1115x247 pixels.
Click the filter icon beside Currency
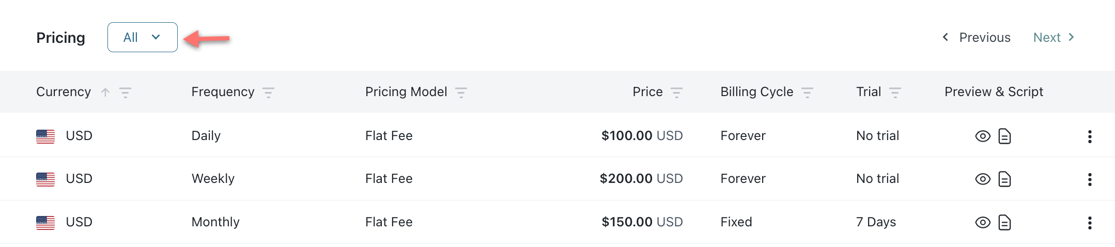tap(125, 92)
